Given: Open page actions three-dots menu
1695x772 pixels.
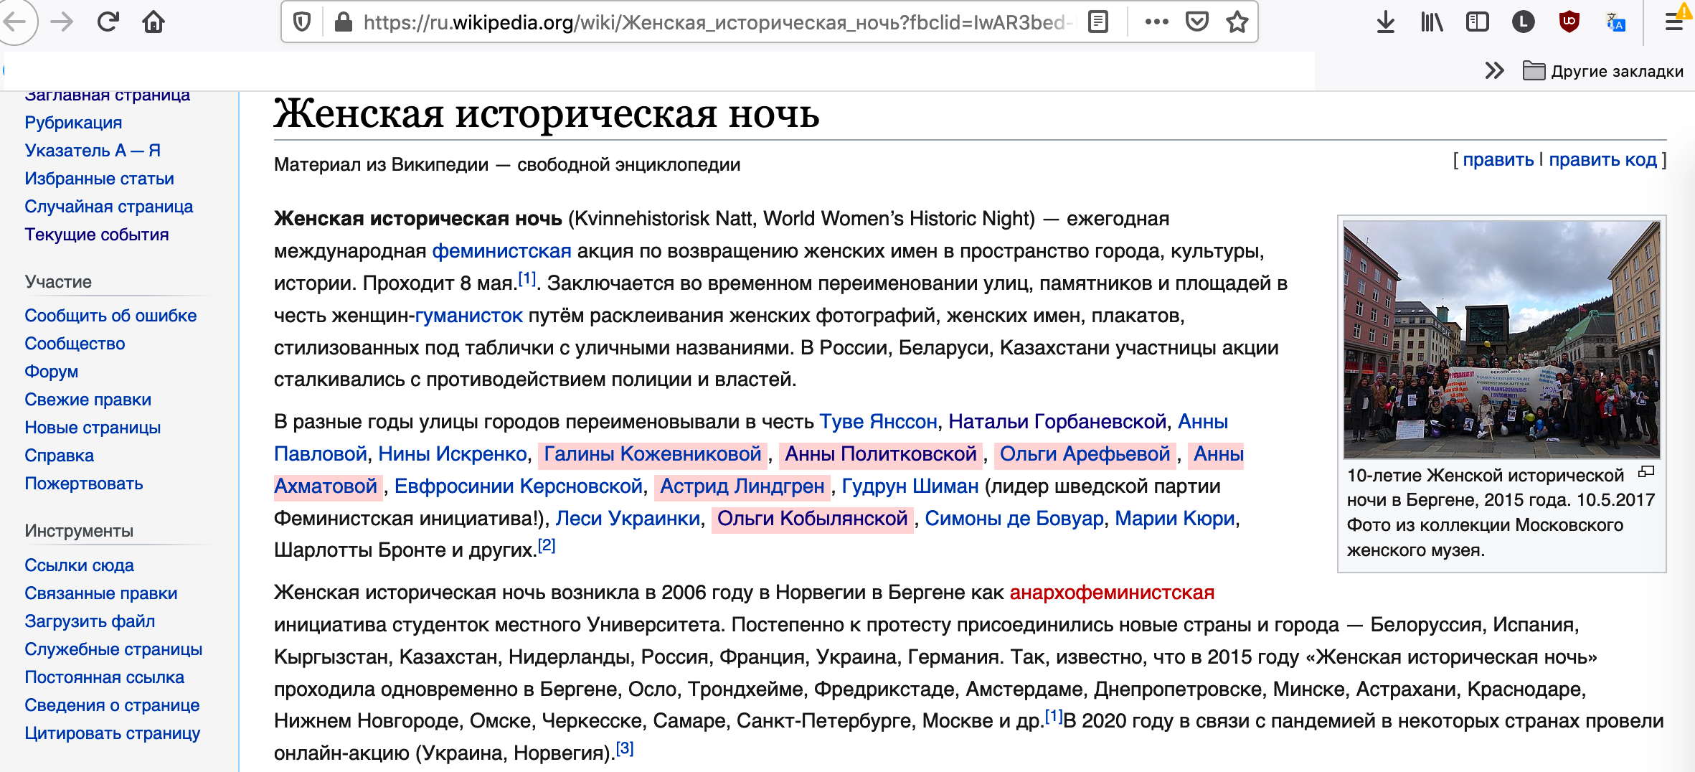Looking at the screenshot, I should pyautogui.click(x=1156, y=23).
